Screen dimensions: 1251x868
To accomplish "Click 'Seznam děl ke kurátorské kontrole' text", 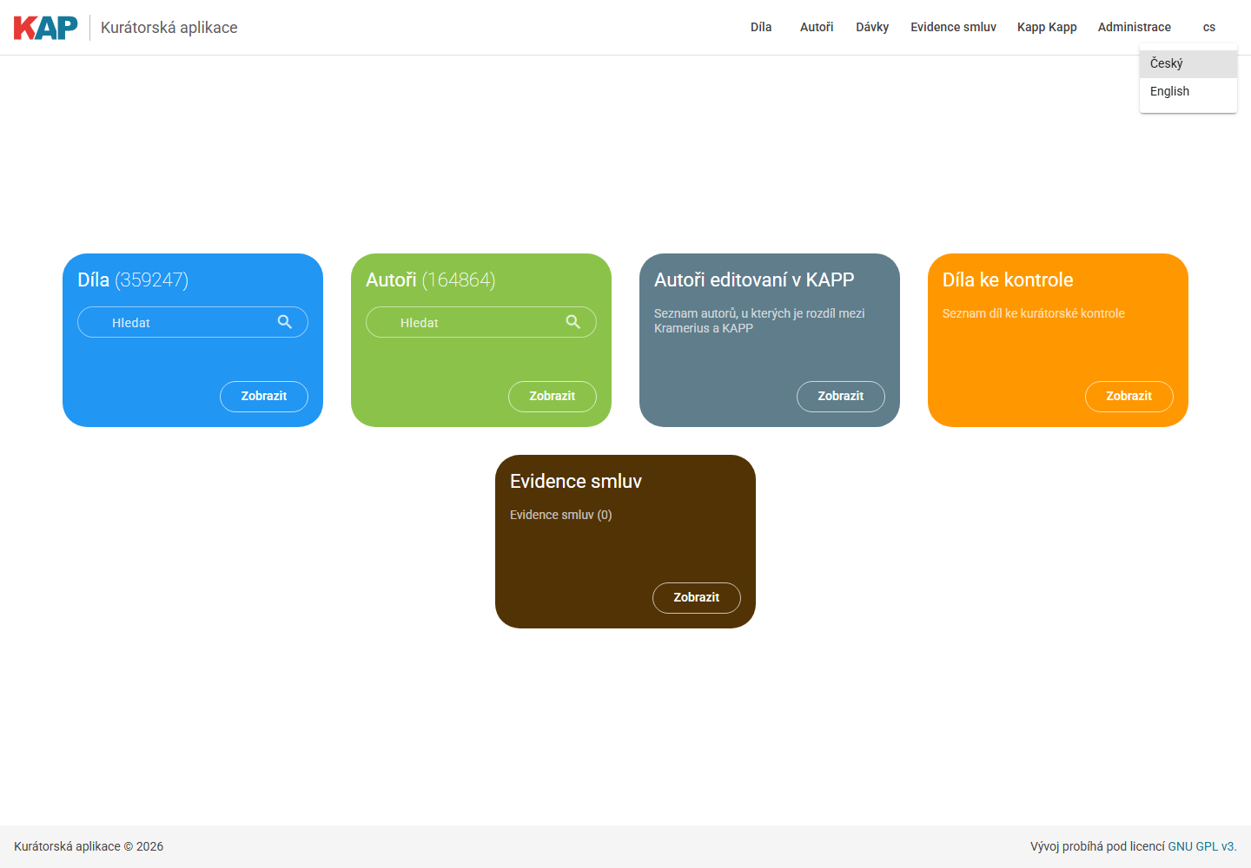I will click(1034, 313).
